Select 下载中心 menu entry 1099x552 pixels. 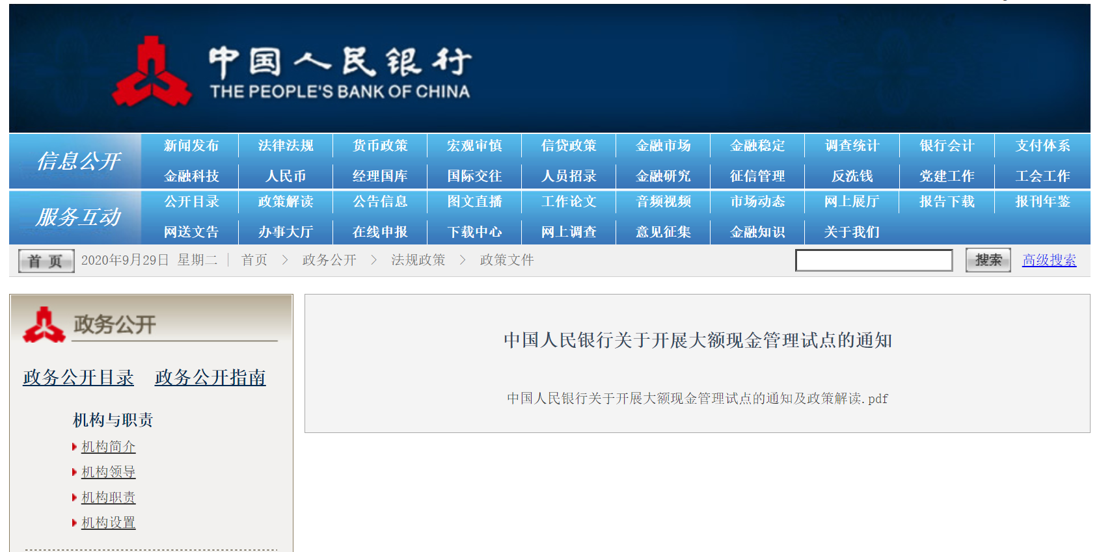click(x=474, y=232)
